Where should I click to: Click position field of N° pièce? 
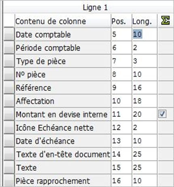coord(121,74)
